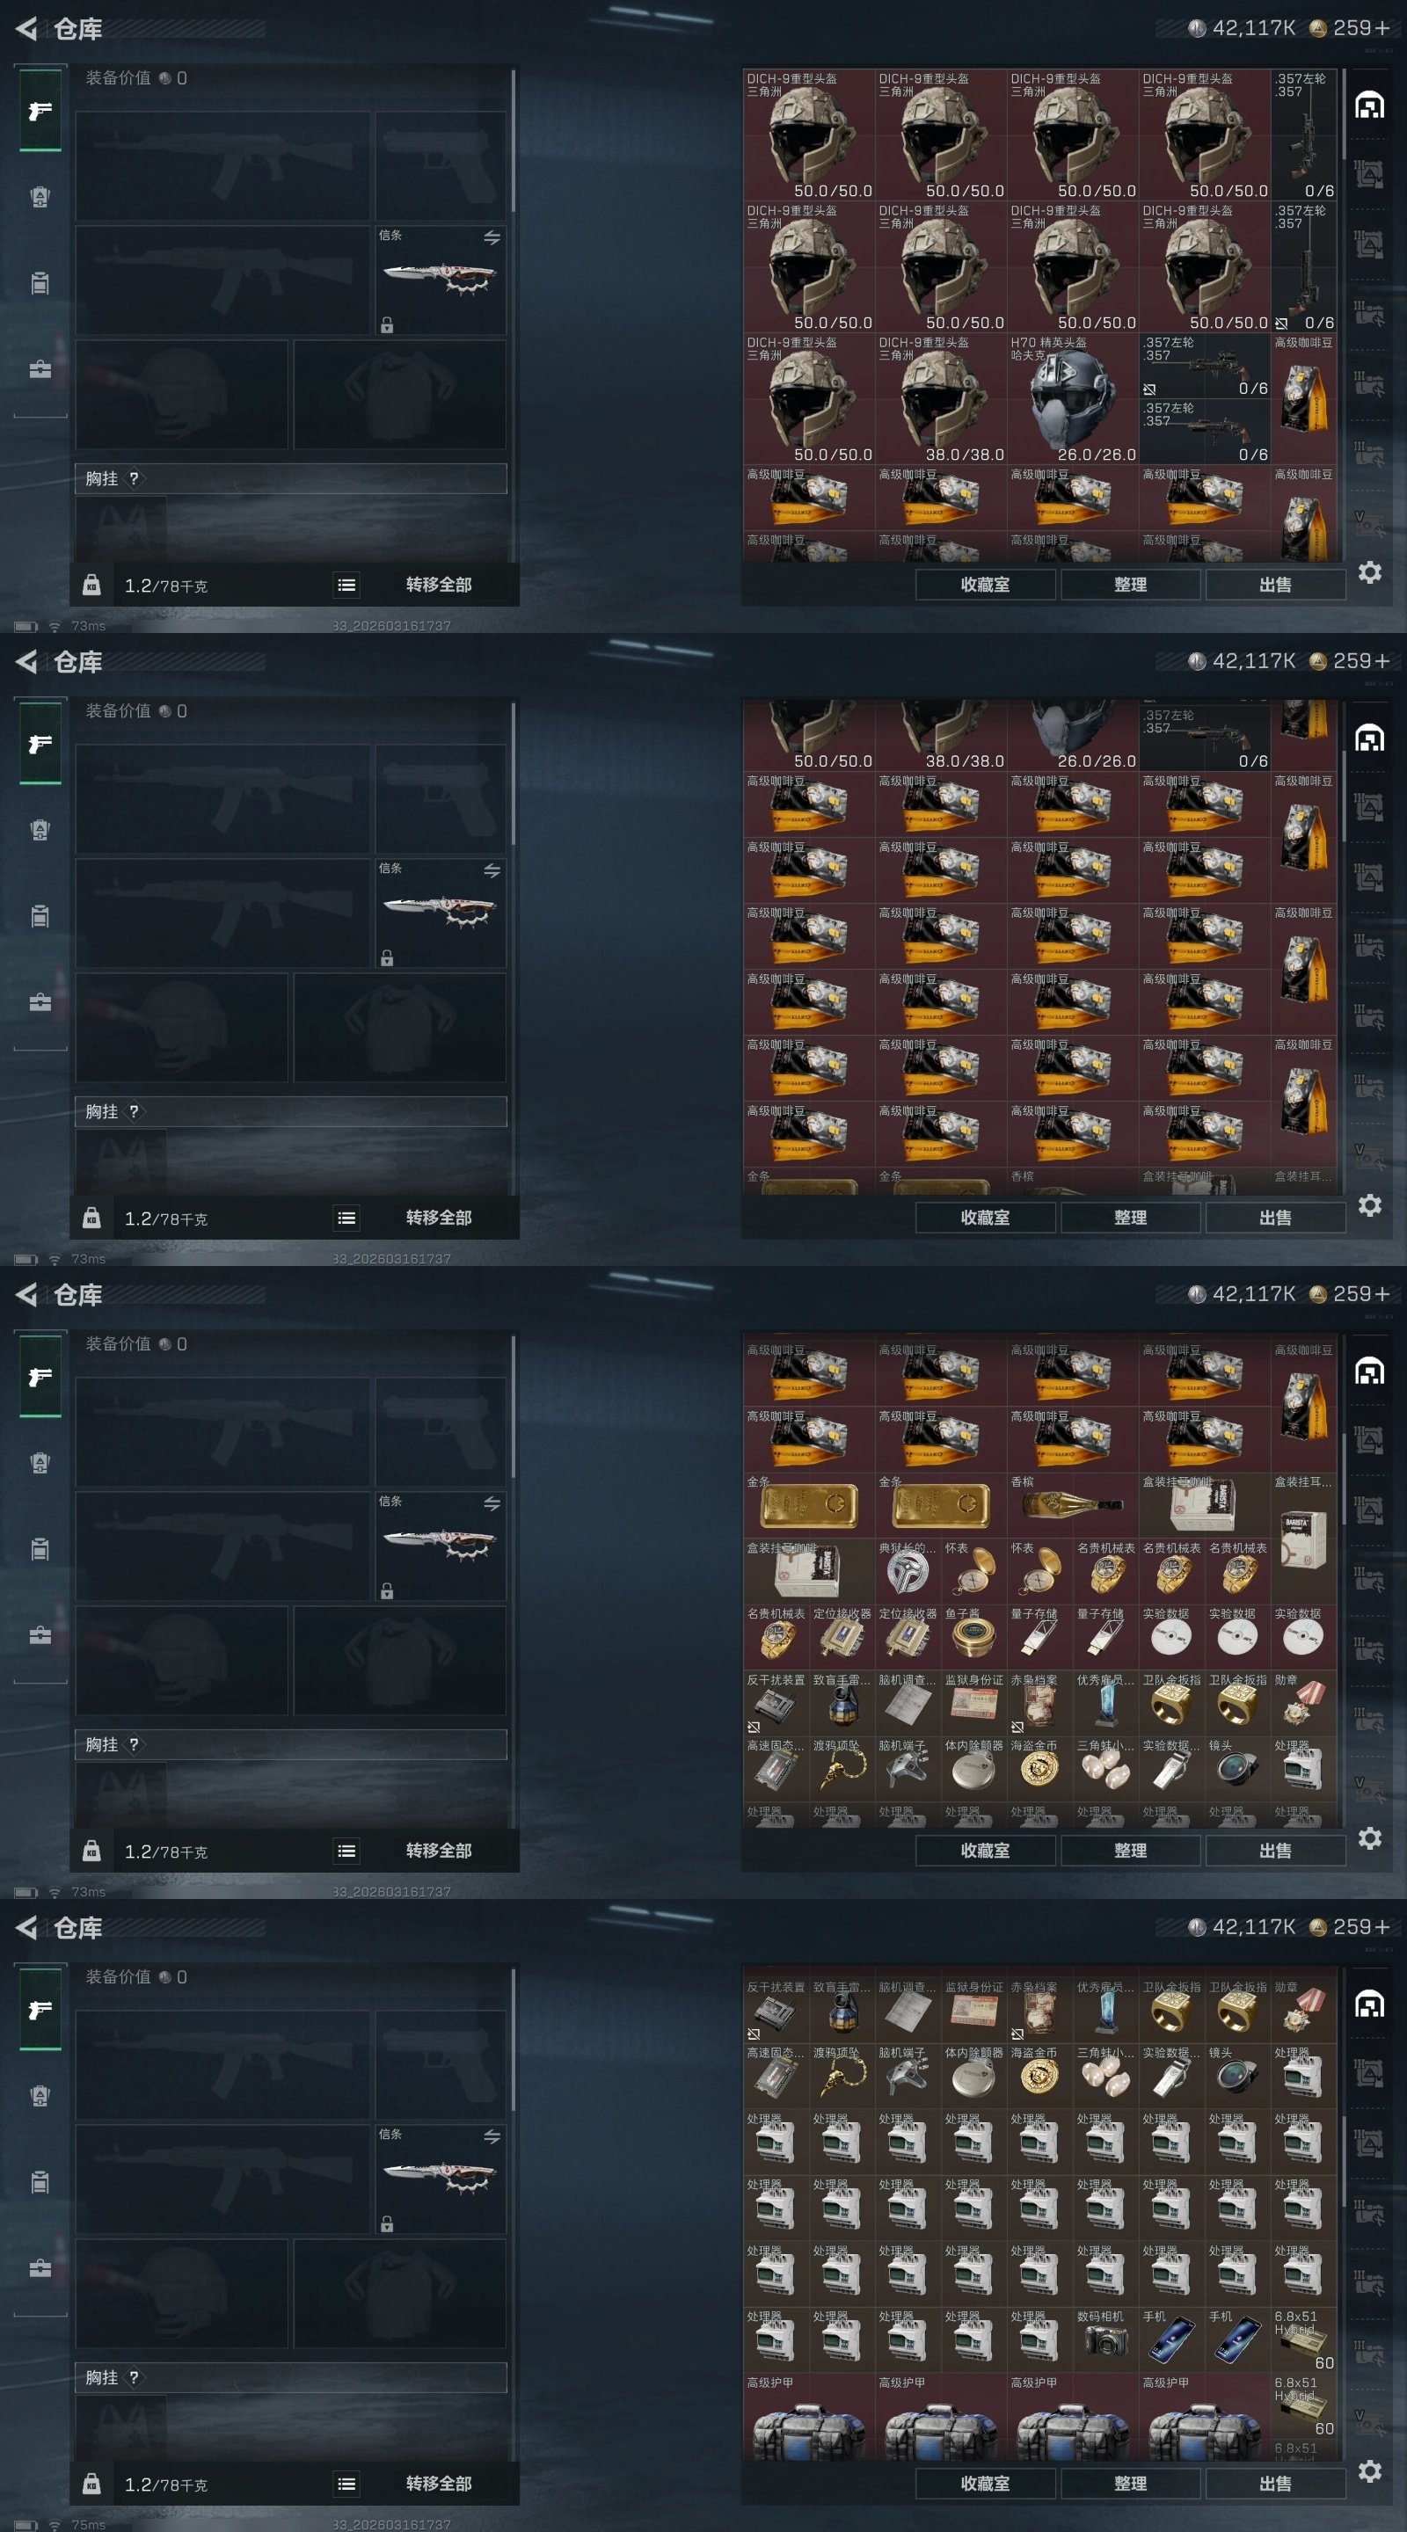Click the 香槟 champagne bottle image
This screenshot has width=1407, height=2532.
click(x=1073, y=1505)
